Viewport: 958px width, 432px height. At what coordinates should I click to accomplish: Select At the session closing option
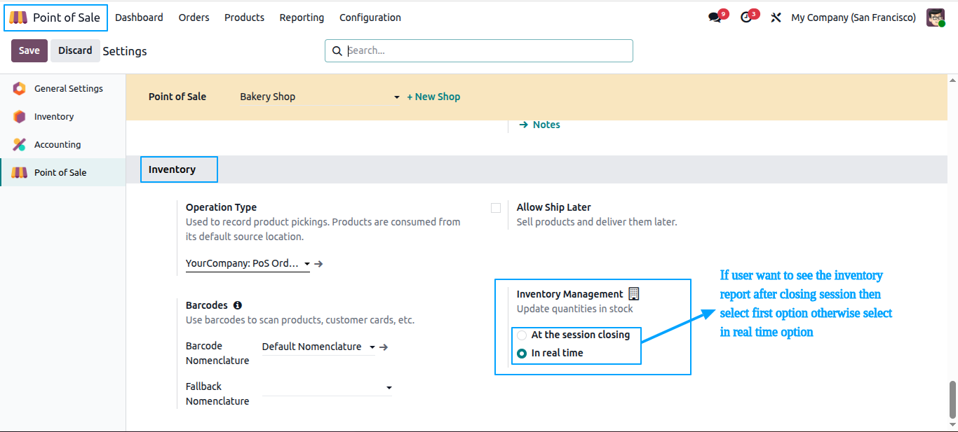pos(522,335)
